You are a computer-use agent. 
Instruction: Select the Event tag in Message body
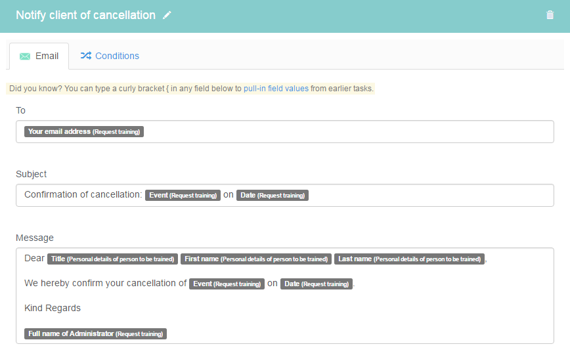227,284
